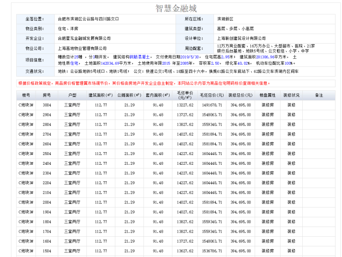Click total price 1491678.71
This screenshot has width=342, height=257.
tap(212, 105)
